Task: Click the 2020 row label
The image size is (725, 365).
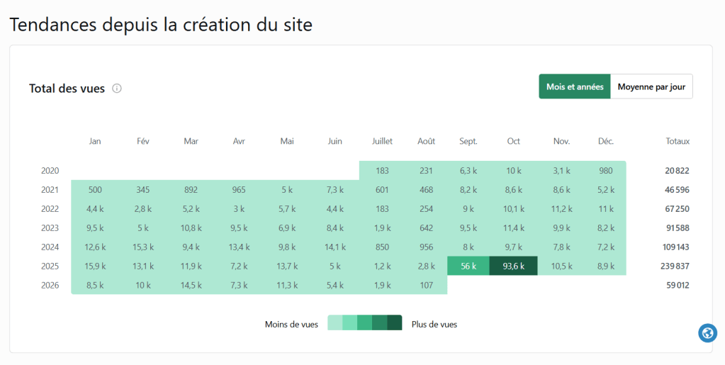Action: pos(50,171)
